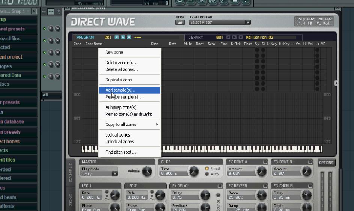Open library list dropdown arrow
354x211 pixels.
(241, 37)
